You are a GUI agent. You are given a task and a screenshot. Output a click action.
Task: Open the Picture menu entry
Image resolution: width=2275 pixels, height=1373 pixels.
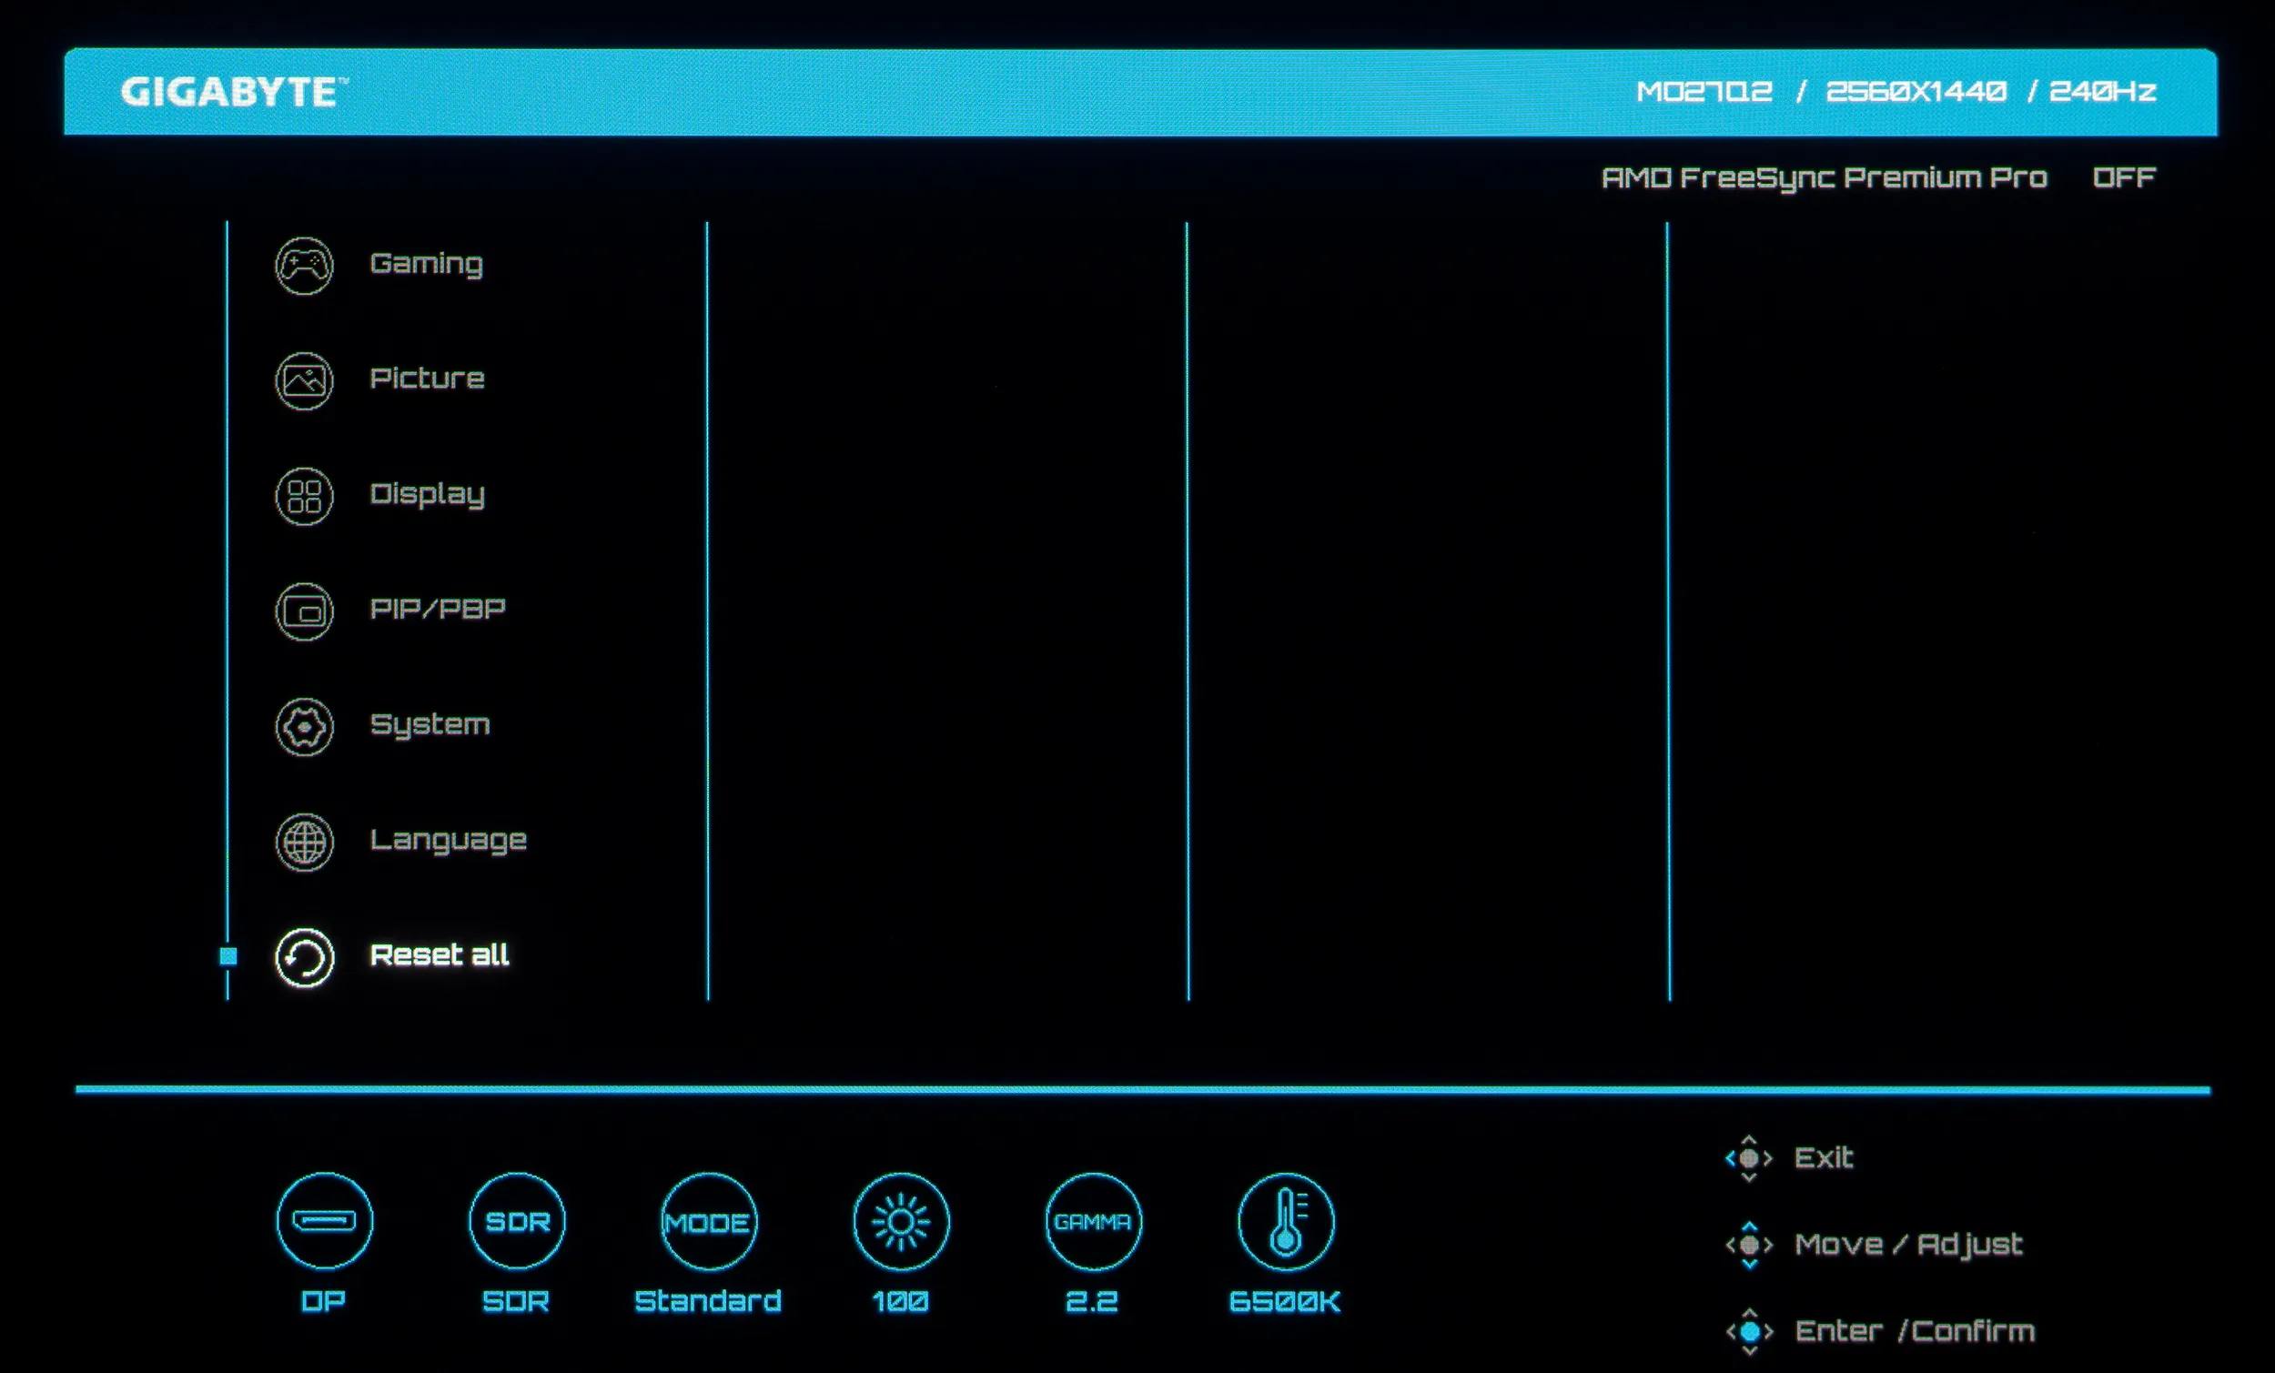click(427, 379)
